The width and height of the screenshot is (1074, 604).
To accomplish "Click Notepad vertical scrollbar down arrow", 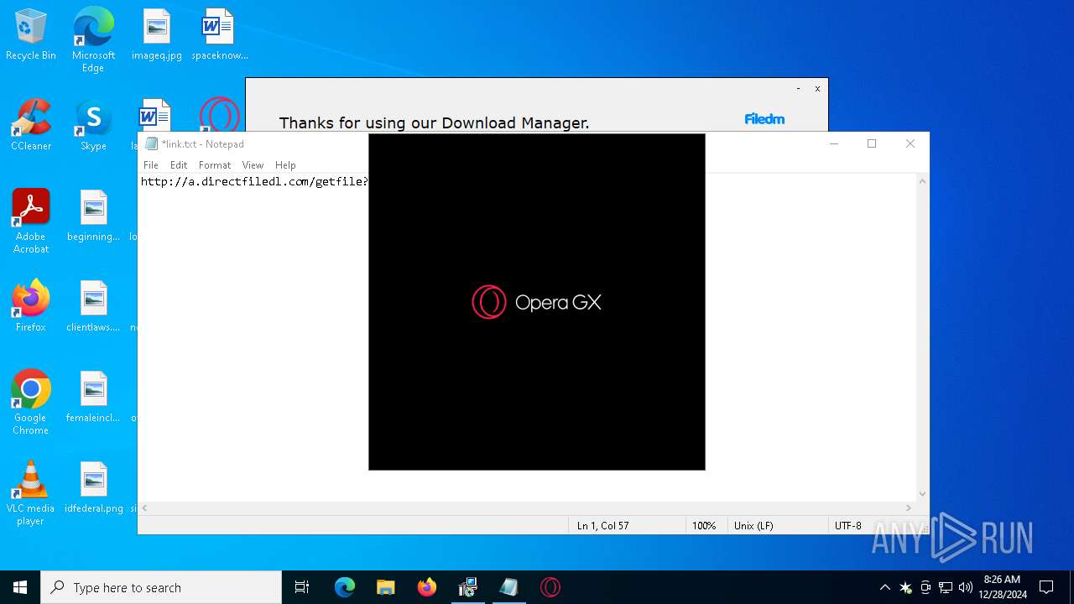I will point(922,494).
